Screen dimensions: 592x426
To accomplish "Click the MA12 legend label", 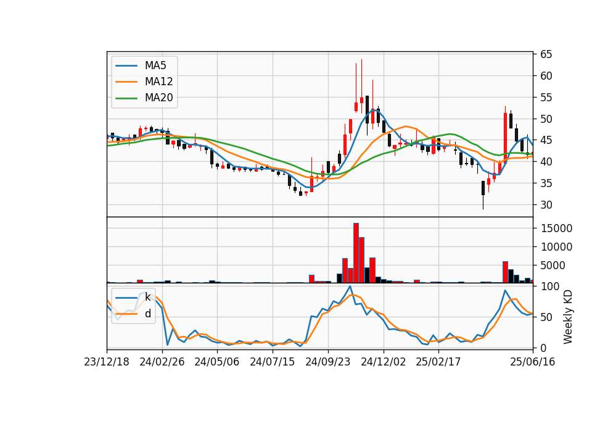I will point(158,81).
